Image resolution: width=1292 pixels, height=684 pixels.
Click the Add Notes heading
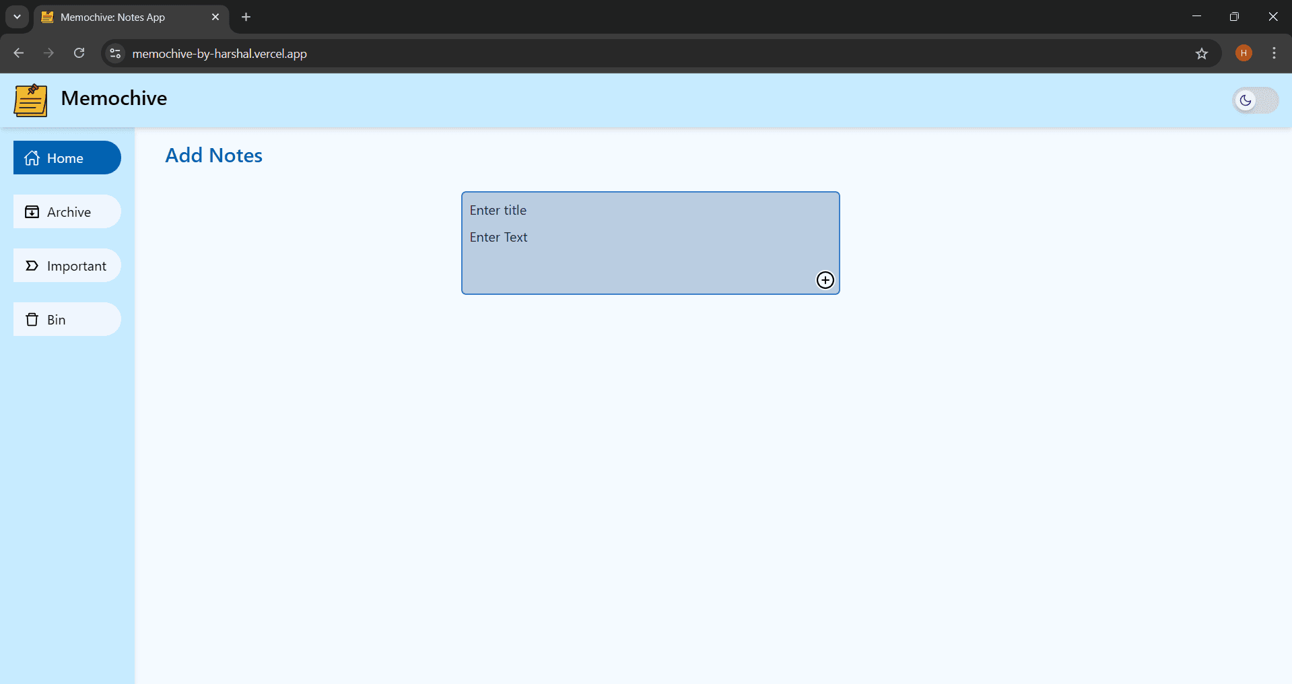[214, 156]
